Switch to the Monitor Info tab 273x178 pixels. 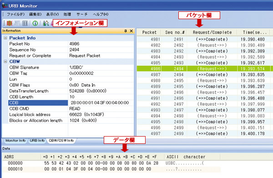click(x=15, y=141)
